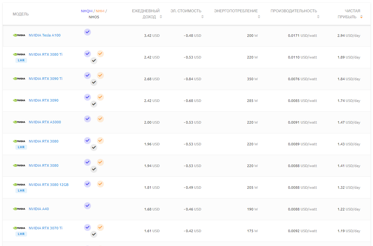373x246 pixels.
Task: Click the NVIDIA logo beside RTX A5000
Action: 19,122
